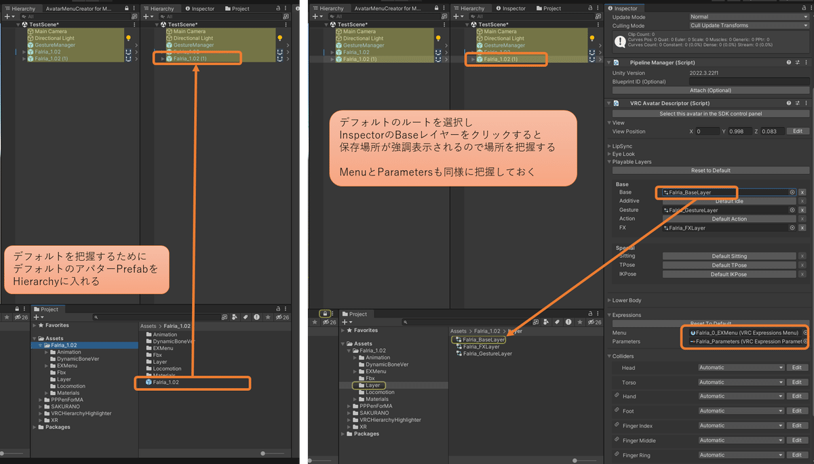The image size is (814, 464).
Task: Click Reset to Default under Playable Layers
Action: click(710, 170)
